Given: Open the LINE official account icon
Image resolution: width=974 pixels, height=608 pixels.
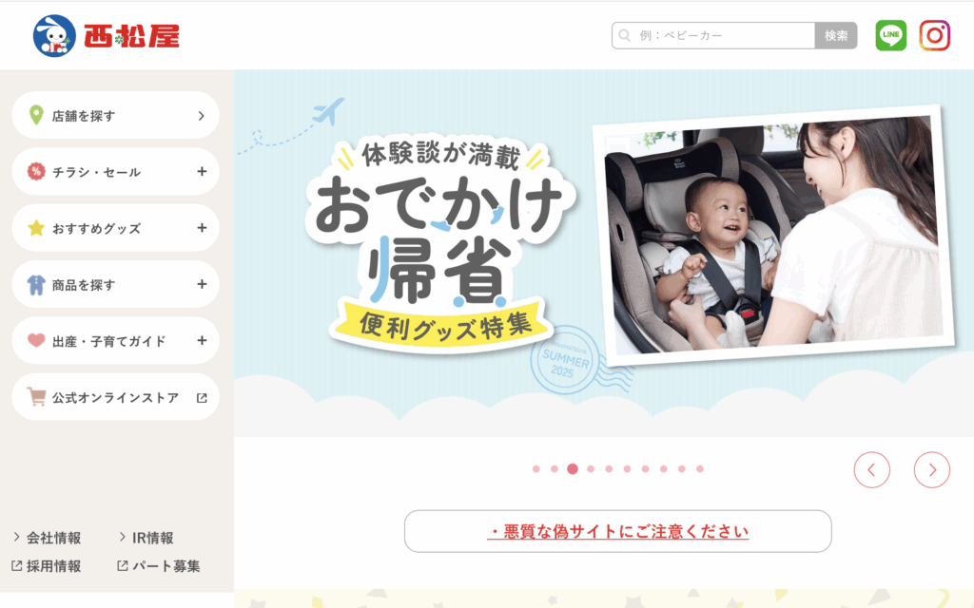Looking at the screenshot, I should click(890, 35).
